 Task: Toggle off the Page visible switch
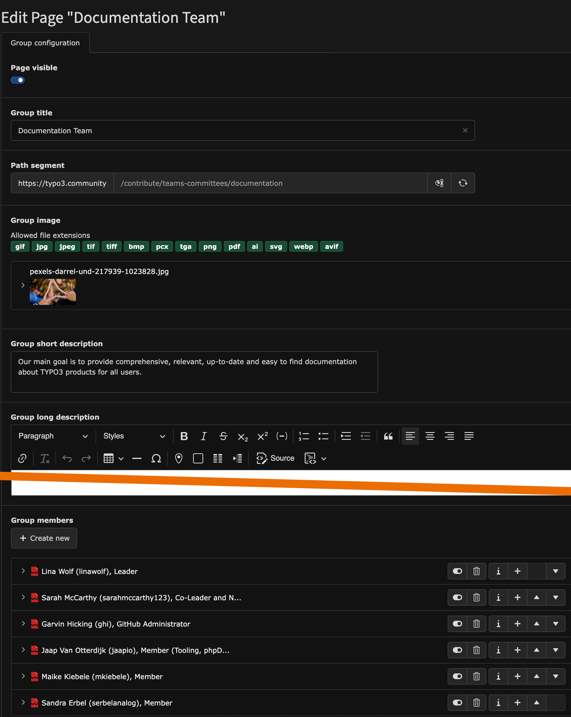[x=17, y=80]
